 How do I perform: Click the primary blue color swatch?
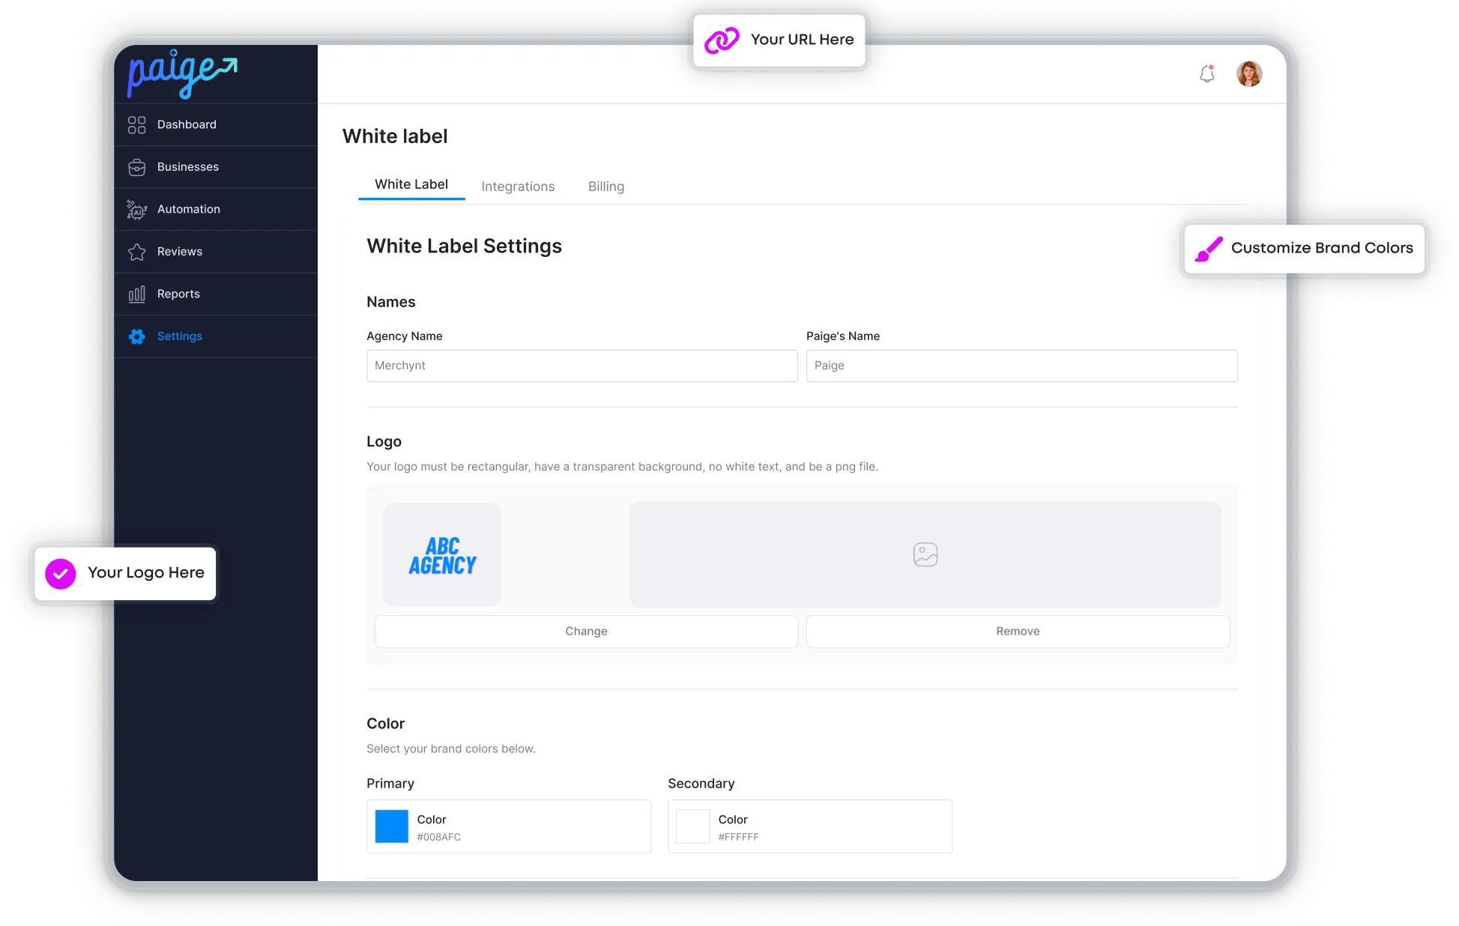391,826
